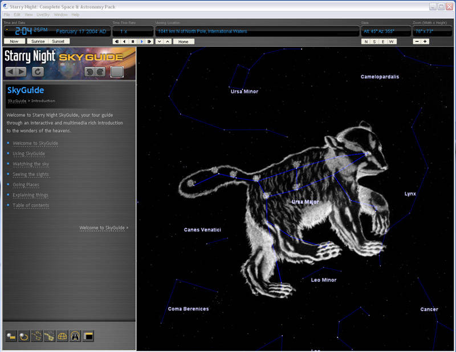Go forward in SkyGuide with right arrow
The height and width of the screenshot is (352, 456).
tap(21, 72)
